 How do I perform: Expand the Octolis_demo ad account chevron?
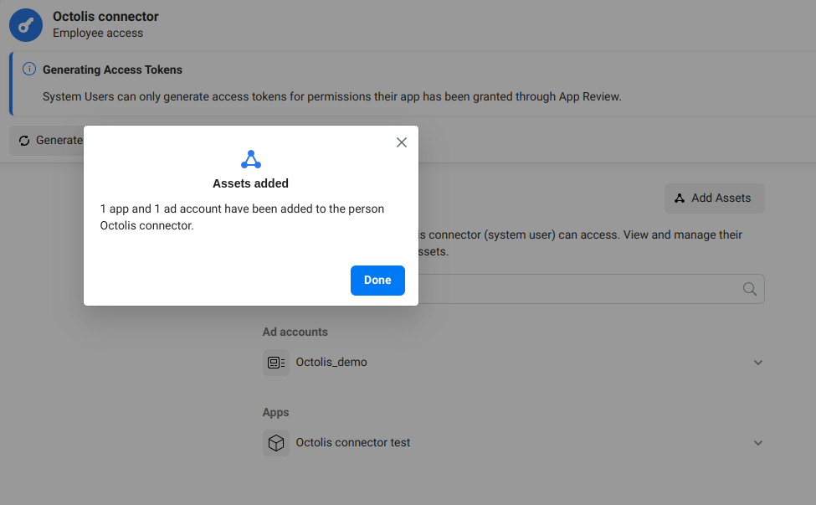[x=758, y=363]
